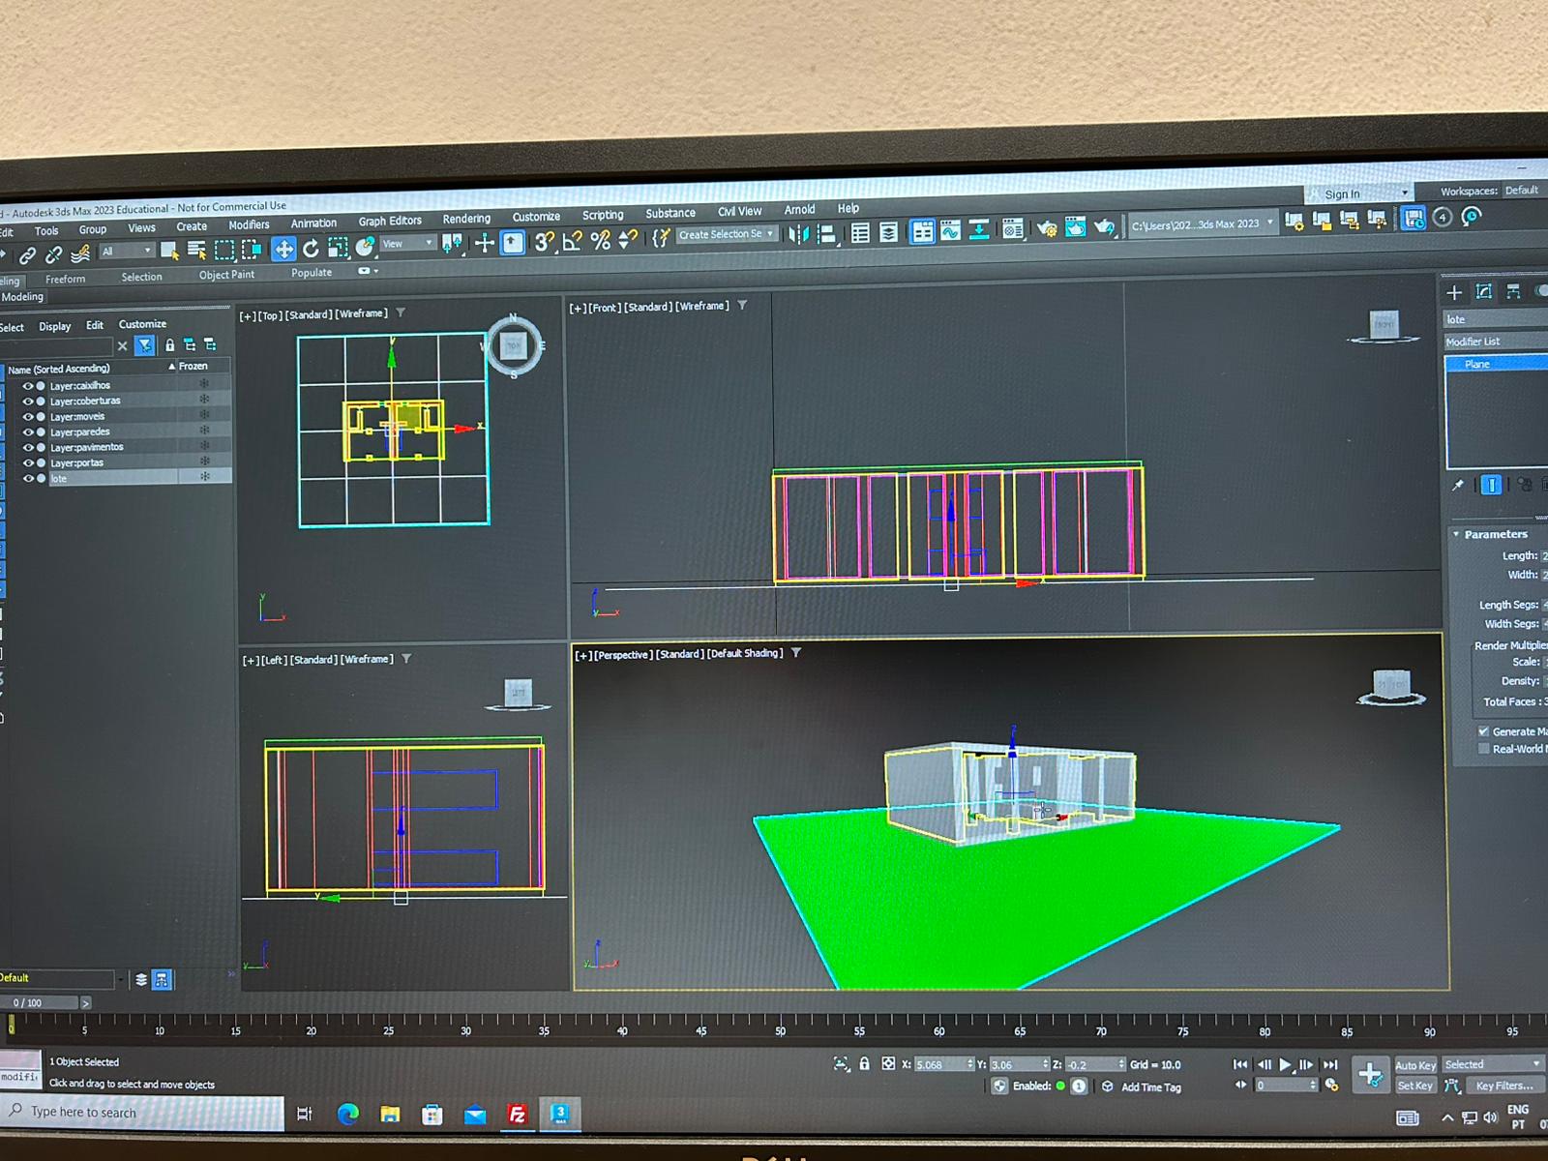This screenshot has height=1161, width=1548.
Task: Open FileZilla from the Windows taskbar
Action: [518, 1115]
